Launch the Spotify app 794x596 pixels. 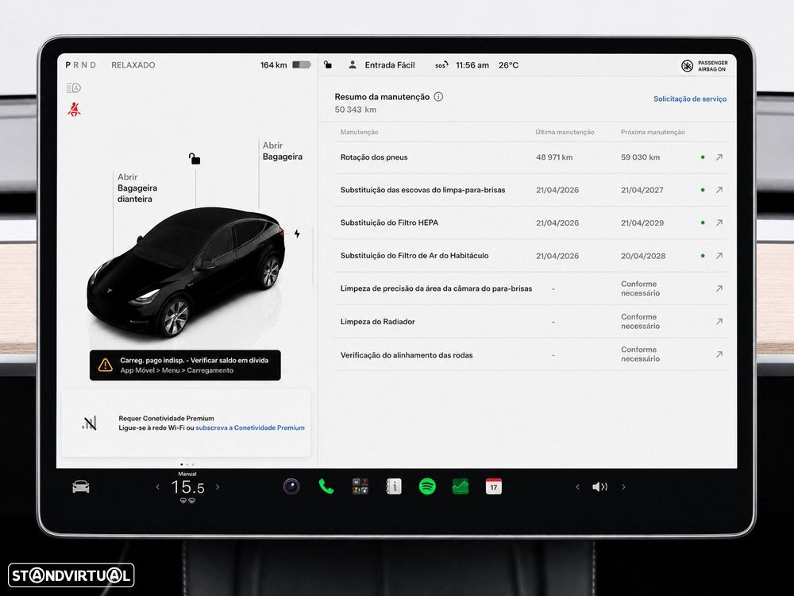(x=427, y=486)
